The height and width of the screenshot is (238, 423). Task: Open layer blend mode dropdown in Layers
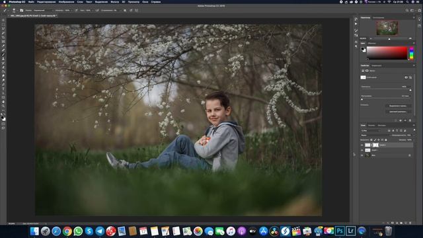[375, 135]
